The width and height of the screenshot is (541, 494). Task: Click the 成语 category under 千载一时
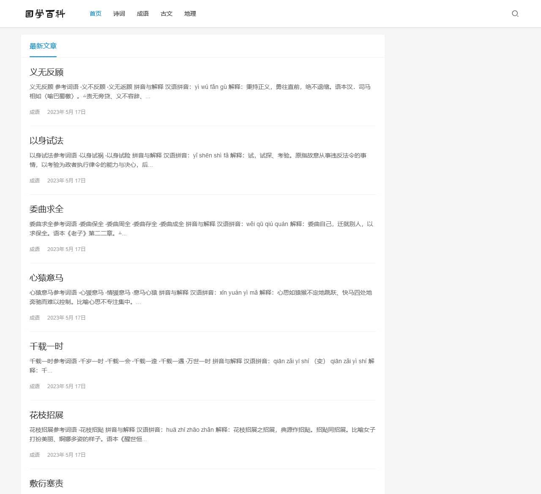(x=35, y=386)
